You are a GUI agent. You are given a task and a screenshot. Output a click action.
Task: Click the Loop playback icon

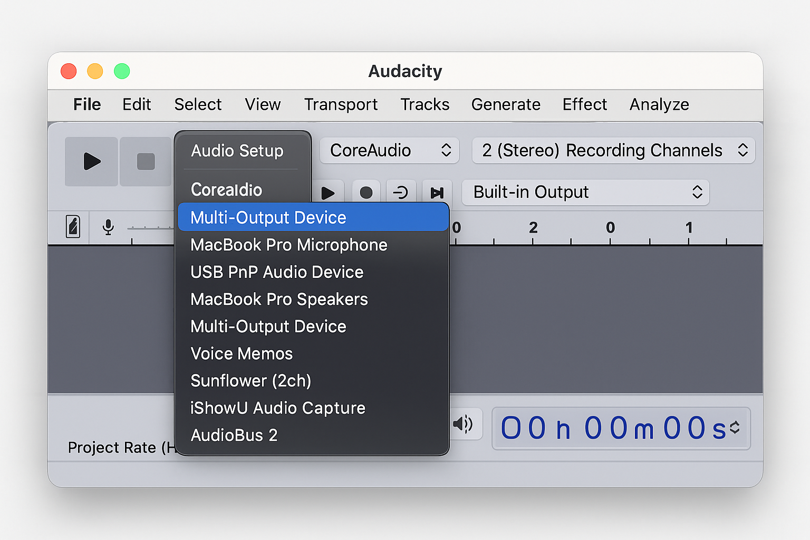pyautogui.click(x=401, y=192)
